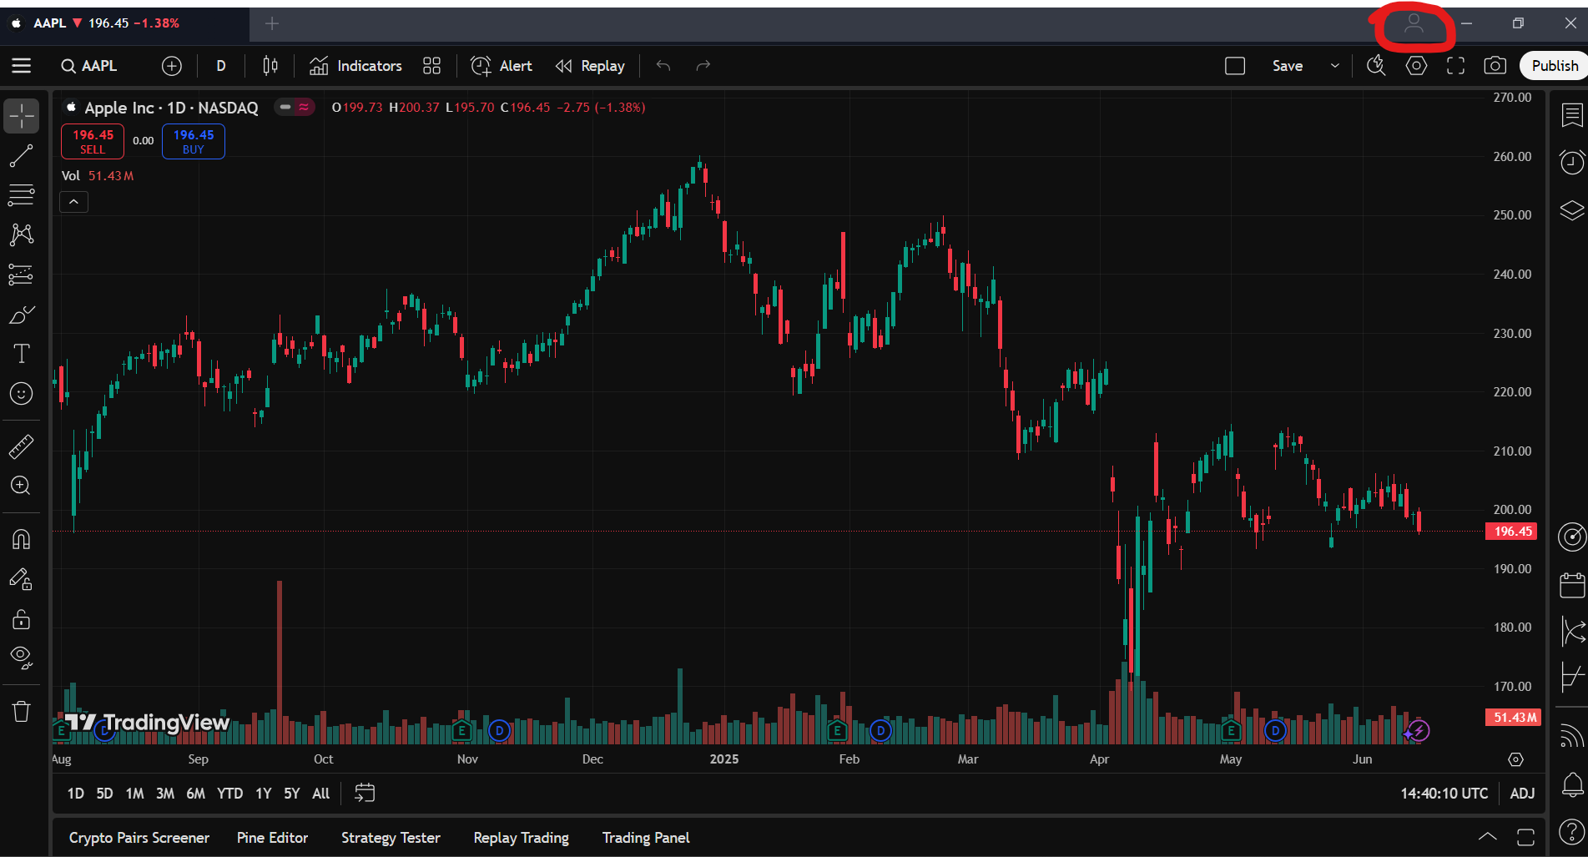Image resolution: width=1588 pixels, height=857 pixels.
Task: Click the blue BUY 196.45 button
Action: [x=194, y=141]
